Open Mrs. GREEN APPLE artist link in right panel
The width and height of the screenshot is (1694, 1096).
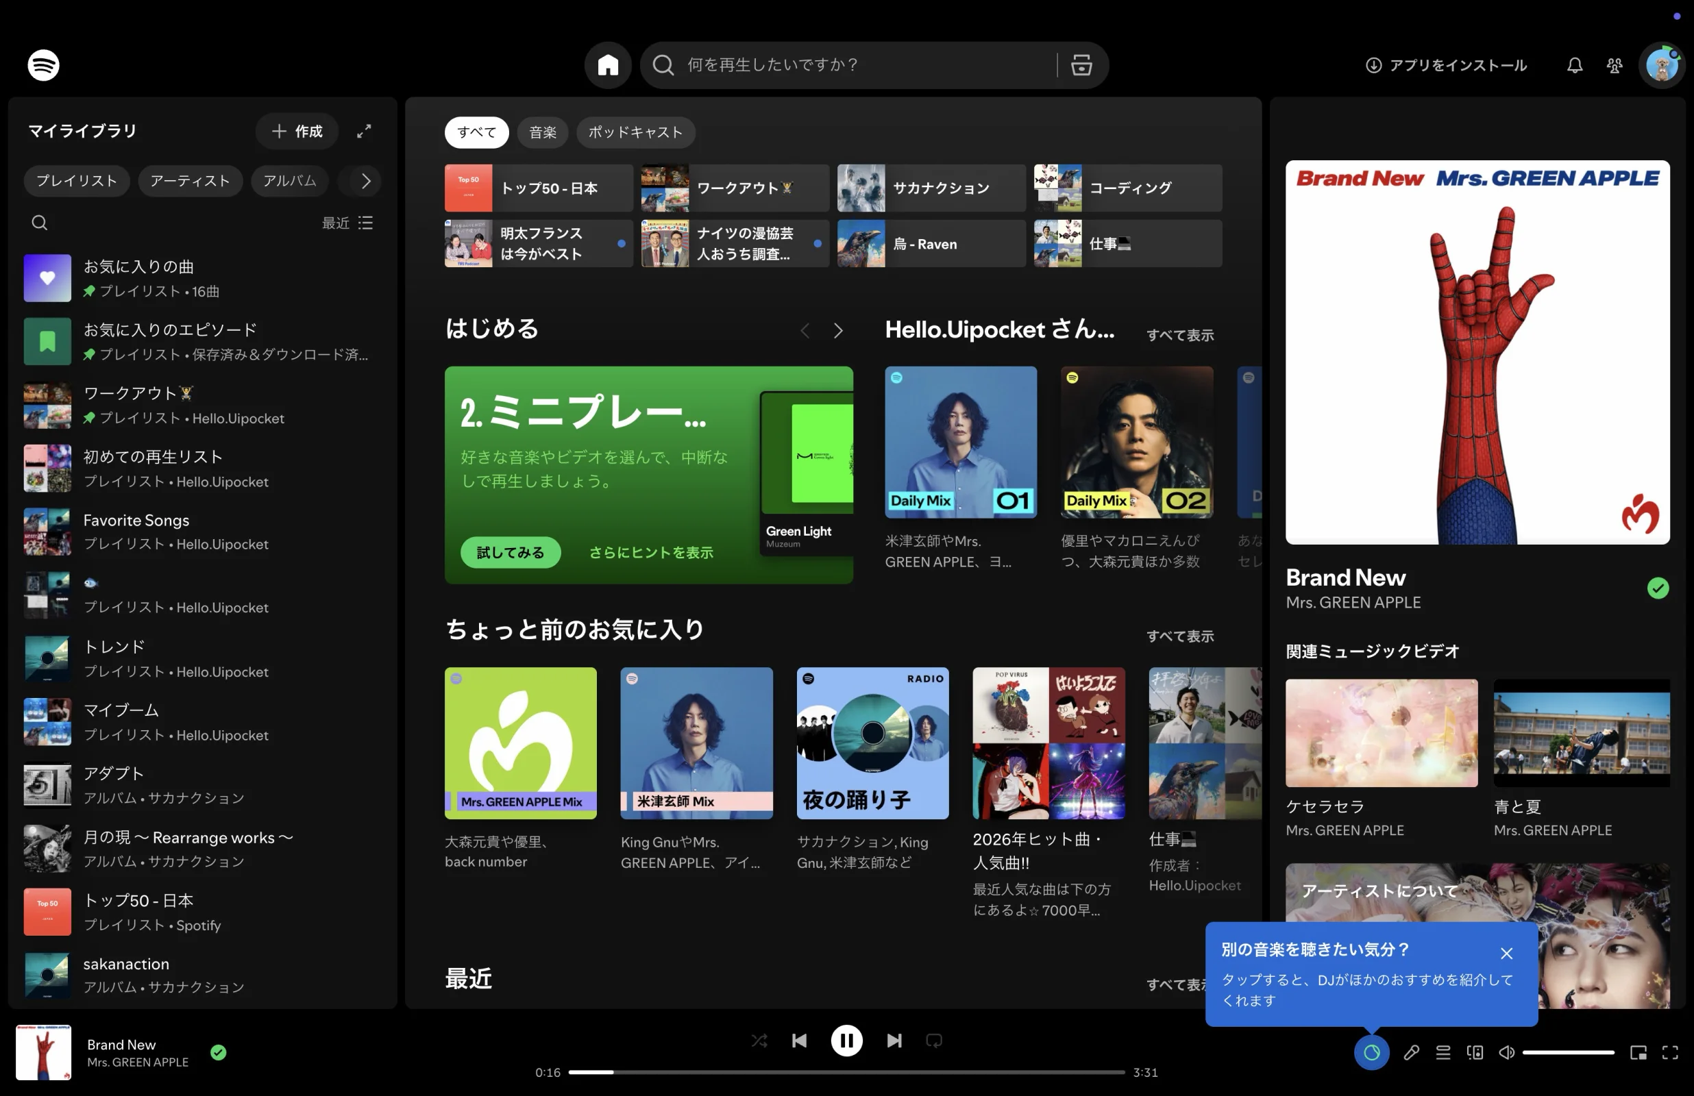click(x=1352, y=603)
